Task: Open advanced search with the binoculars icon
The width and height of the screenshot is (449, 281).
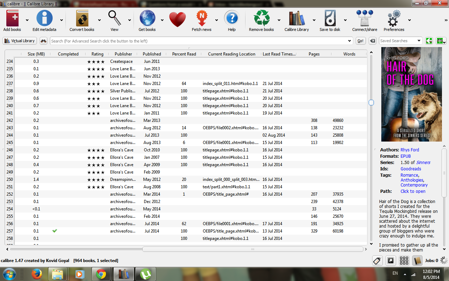Action: pos(43,41)
